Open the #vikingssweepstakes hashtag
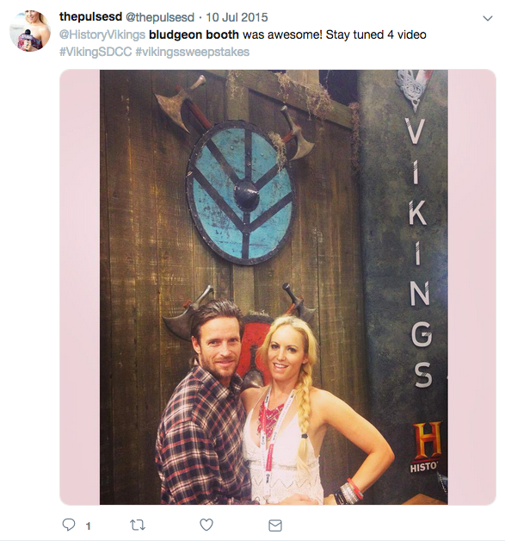Screen dimensions: 505x541 (x=192, y=52)
